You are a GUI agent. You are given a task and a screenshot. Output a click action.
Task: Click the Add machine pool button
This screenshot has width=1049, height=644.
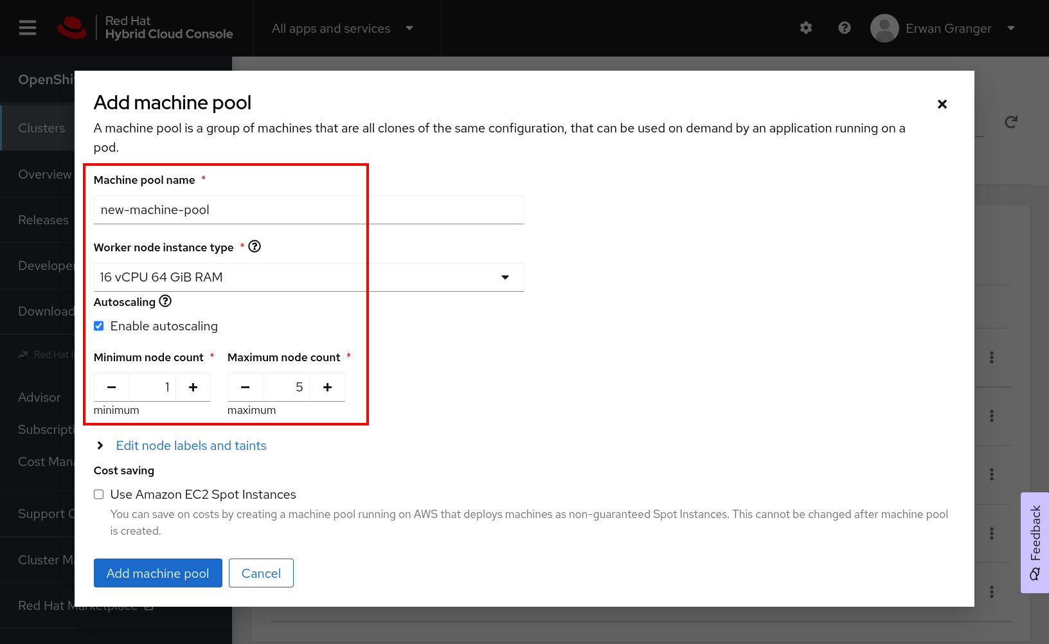[157, 573]
